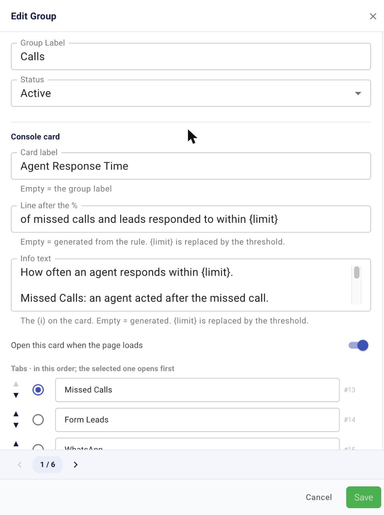Move Missed Calls tab down with arrow

click(x=16, y=396)
